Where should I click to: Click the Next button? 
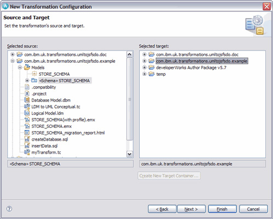click(191, 209)
